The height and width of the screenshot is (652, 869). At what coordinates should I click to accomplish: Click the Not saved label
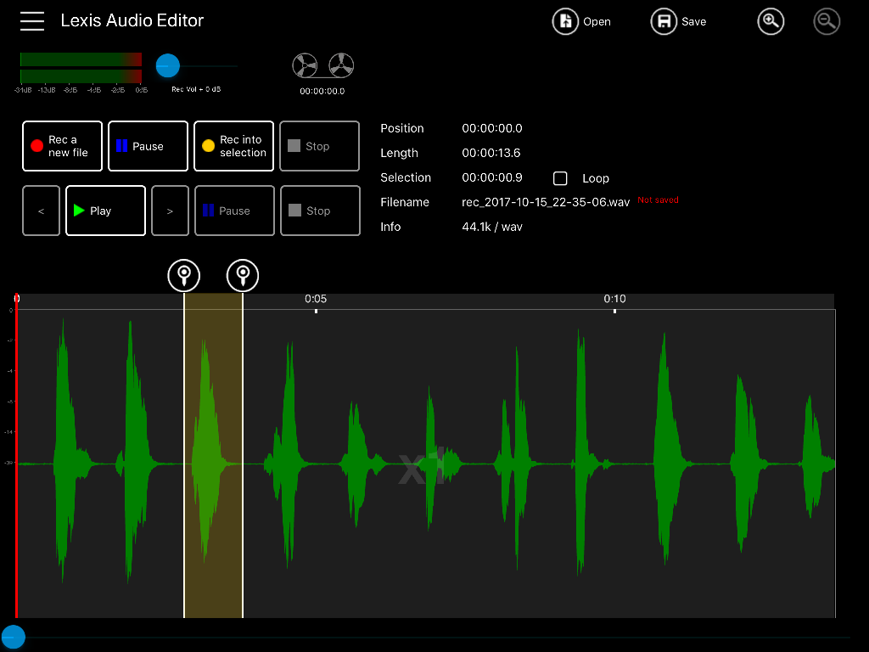pos(658,200)
